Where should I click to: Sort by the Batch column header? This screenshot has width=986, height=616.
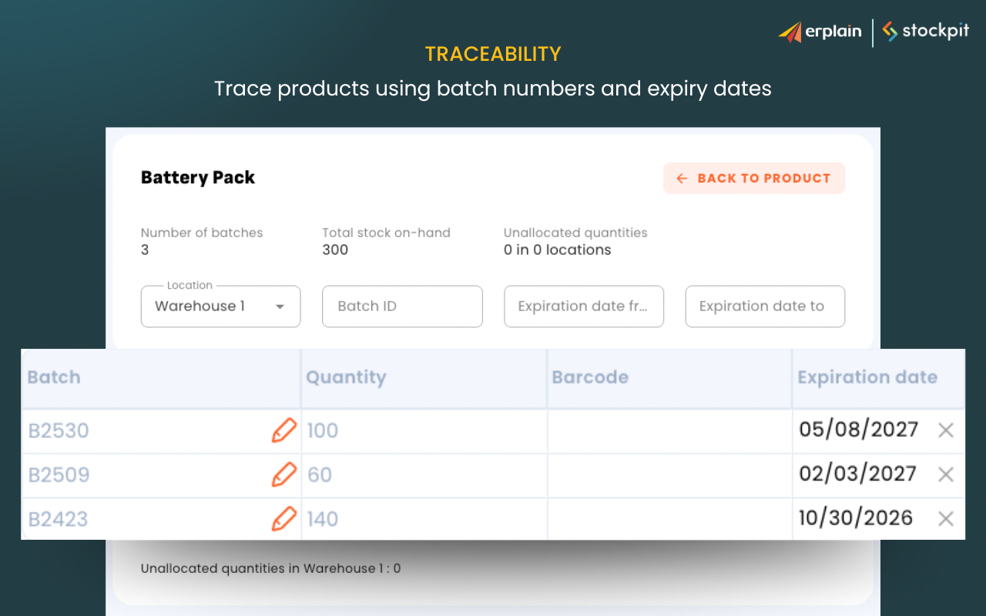point(54,377)
